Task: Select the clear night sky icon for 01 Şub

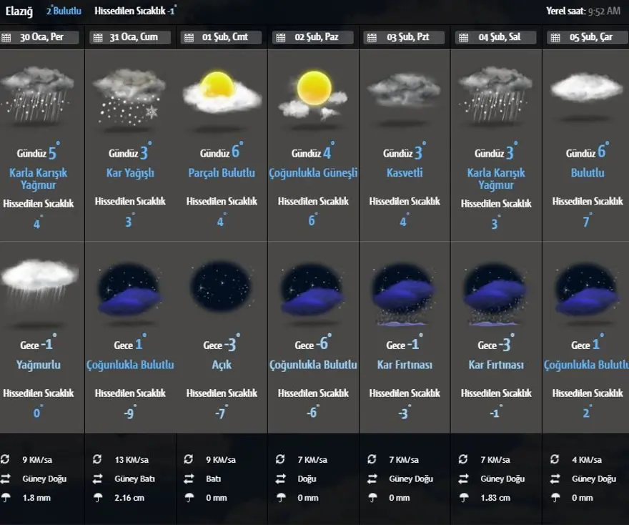Action: (222, 290)
